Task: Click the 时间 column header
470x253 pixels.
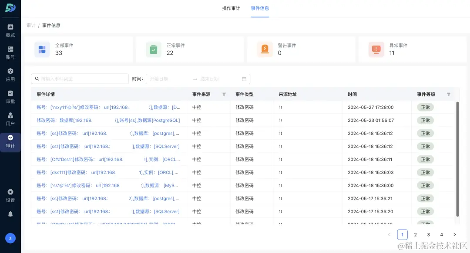Action: [x=352, y=94]
